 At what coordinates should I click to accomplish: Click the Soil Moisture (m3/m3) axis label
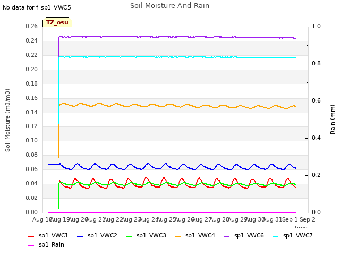7,120
